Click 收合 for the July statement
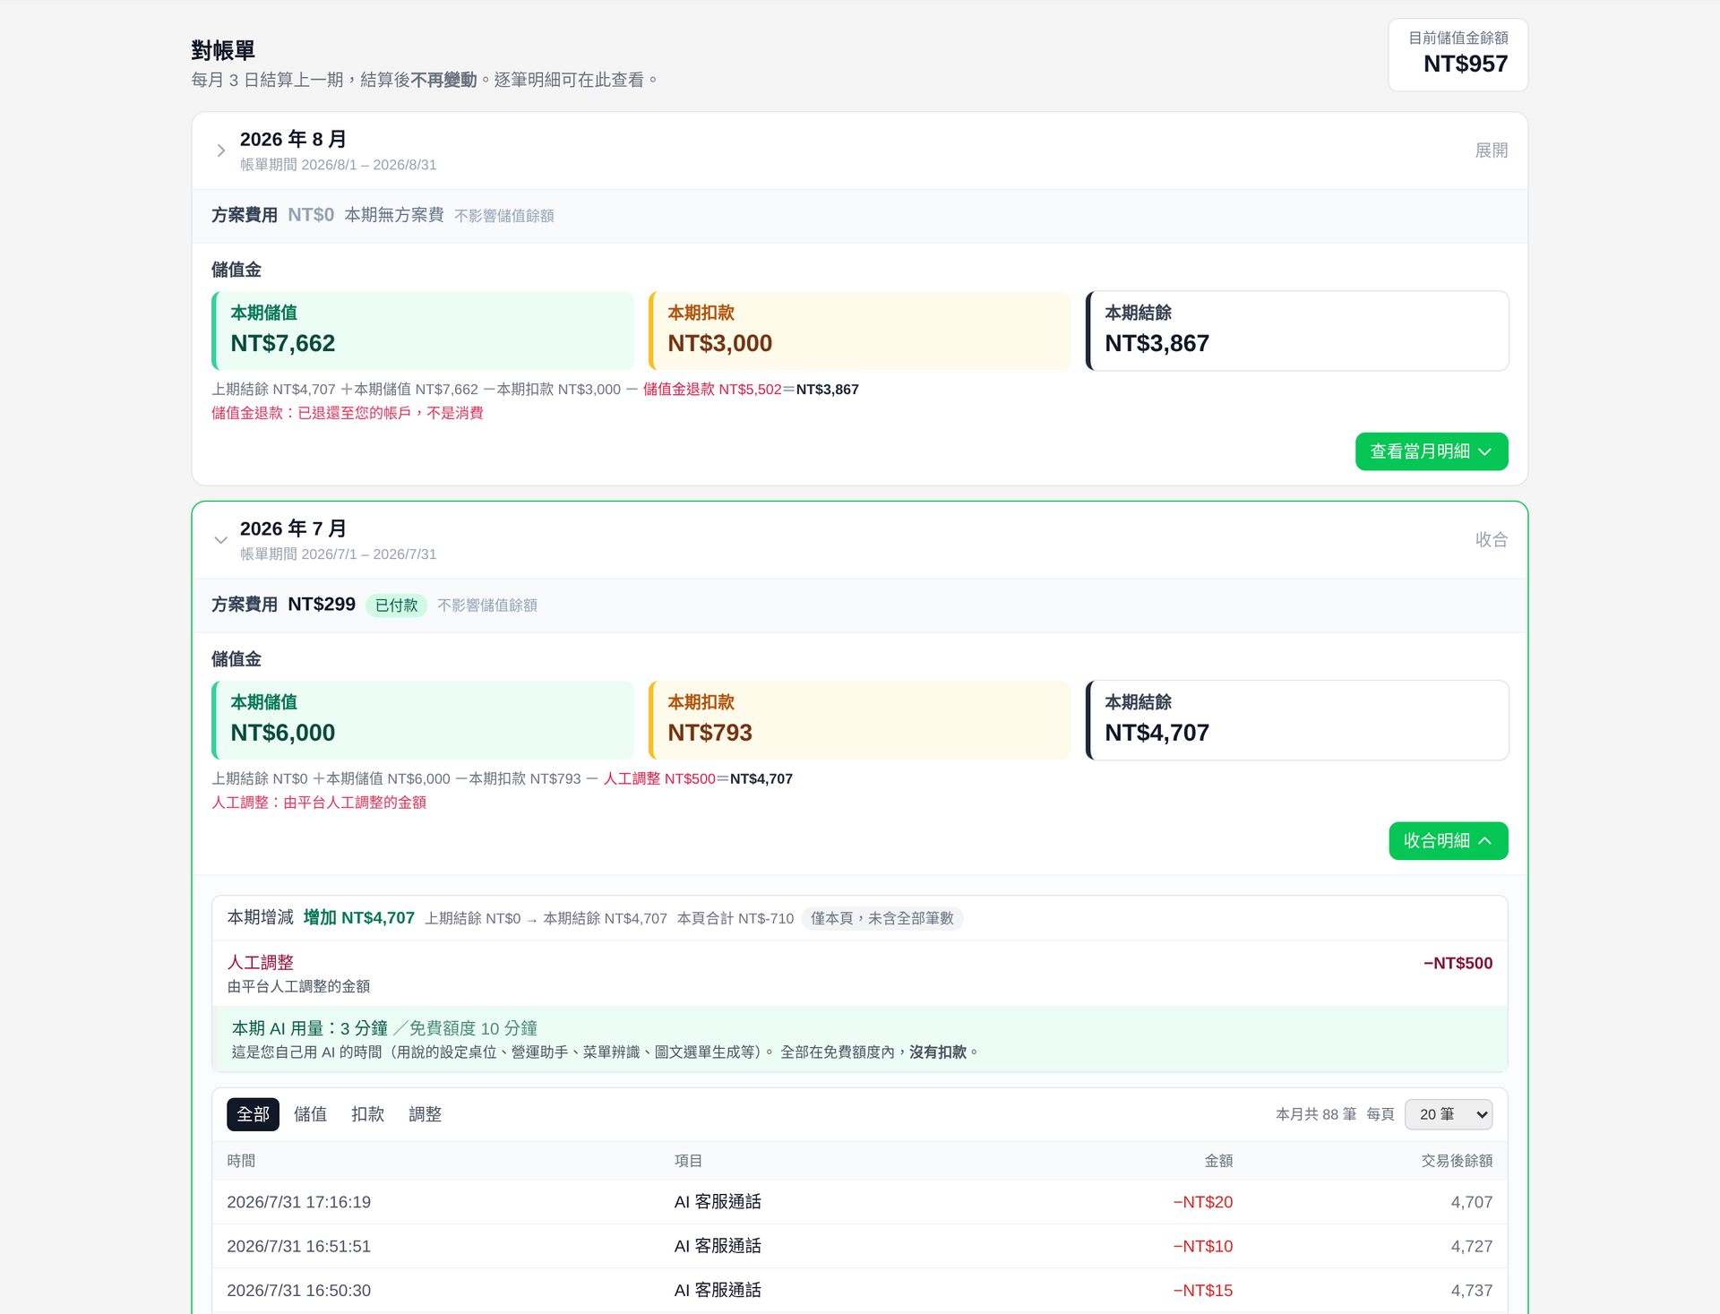 (1491, 540)
